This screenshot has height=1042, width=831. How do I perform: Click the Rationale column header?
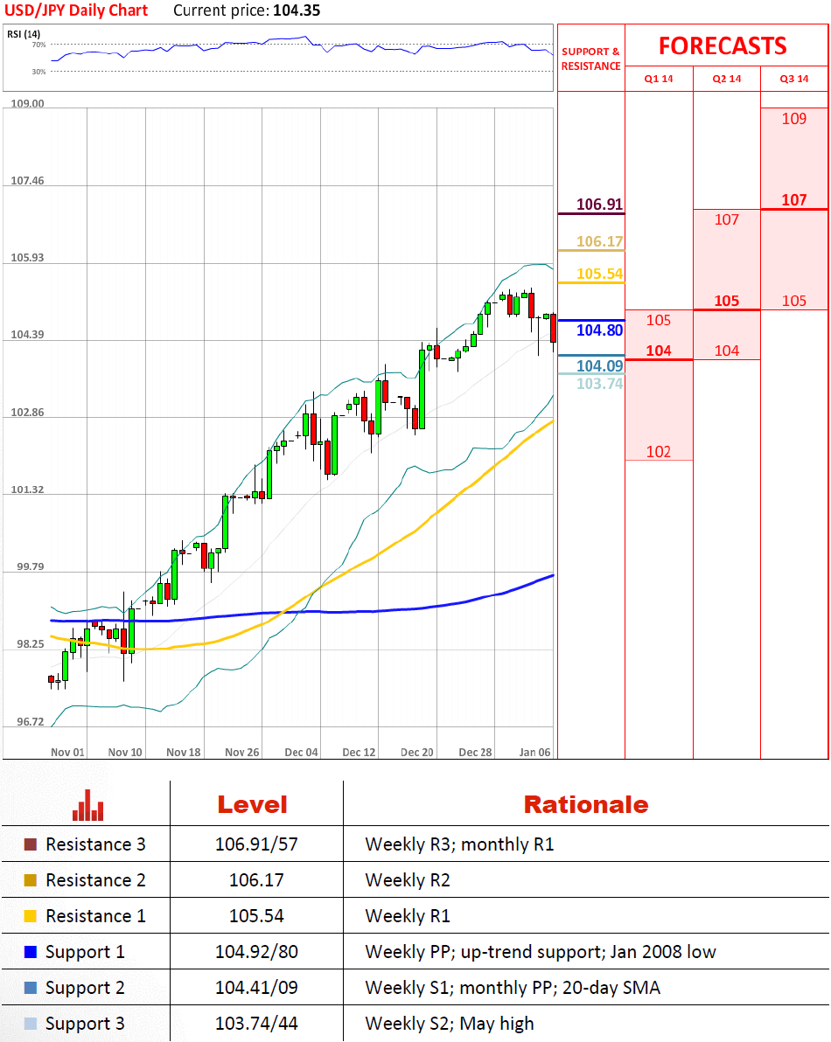pos(585,804)
